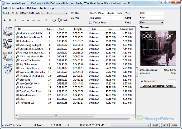The height and width of the screenshot is (129, 182).
Task: Select the track Late In The Evening
Action: tap(30, 60)
